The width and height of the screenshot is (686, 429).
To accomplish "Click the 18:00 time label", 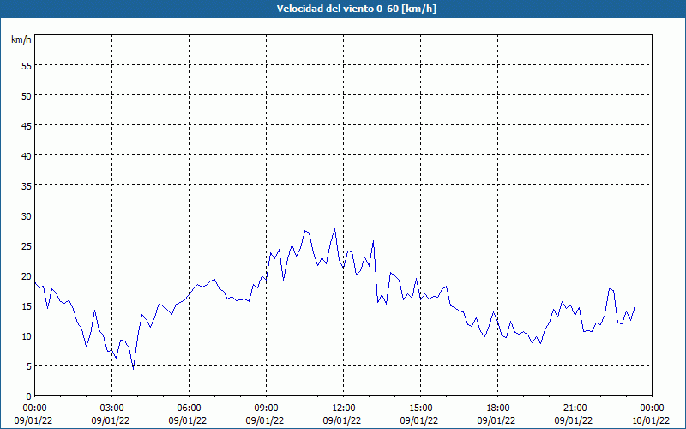I will click(498, 408).
